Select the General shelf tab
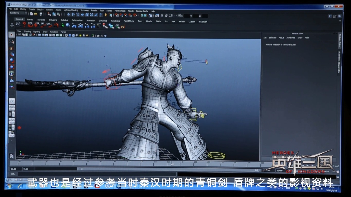This screenshot has height=197, width=351. point(20,19)
